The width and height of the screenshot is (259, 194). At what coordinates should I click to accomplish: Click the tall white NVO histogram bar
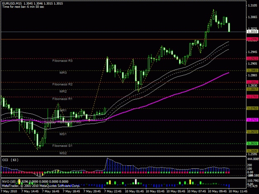coord(136,182)
